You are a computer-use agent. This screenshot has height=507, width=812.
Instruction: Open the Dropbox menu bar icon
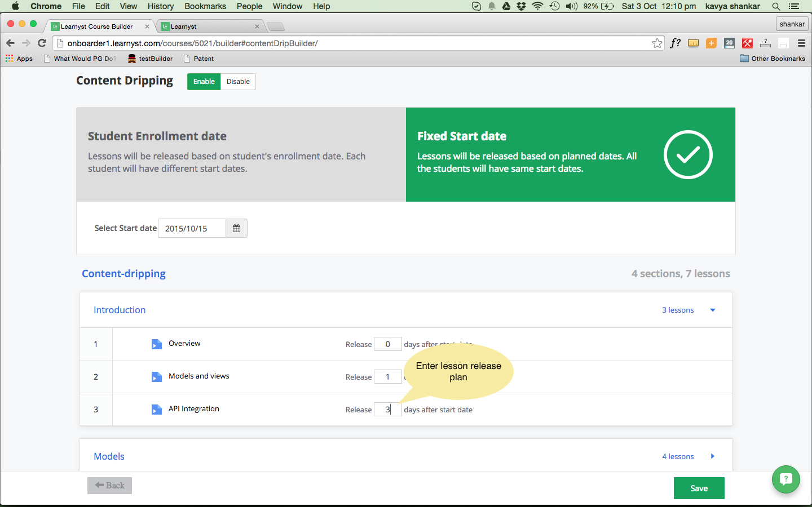tap(521, 6)
